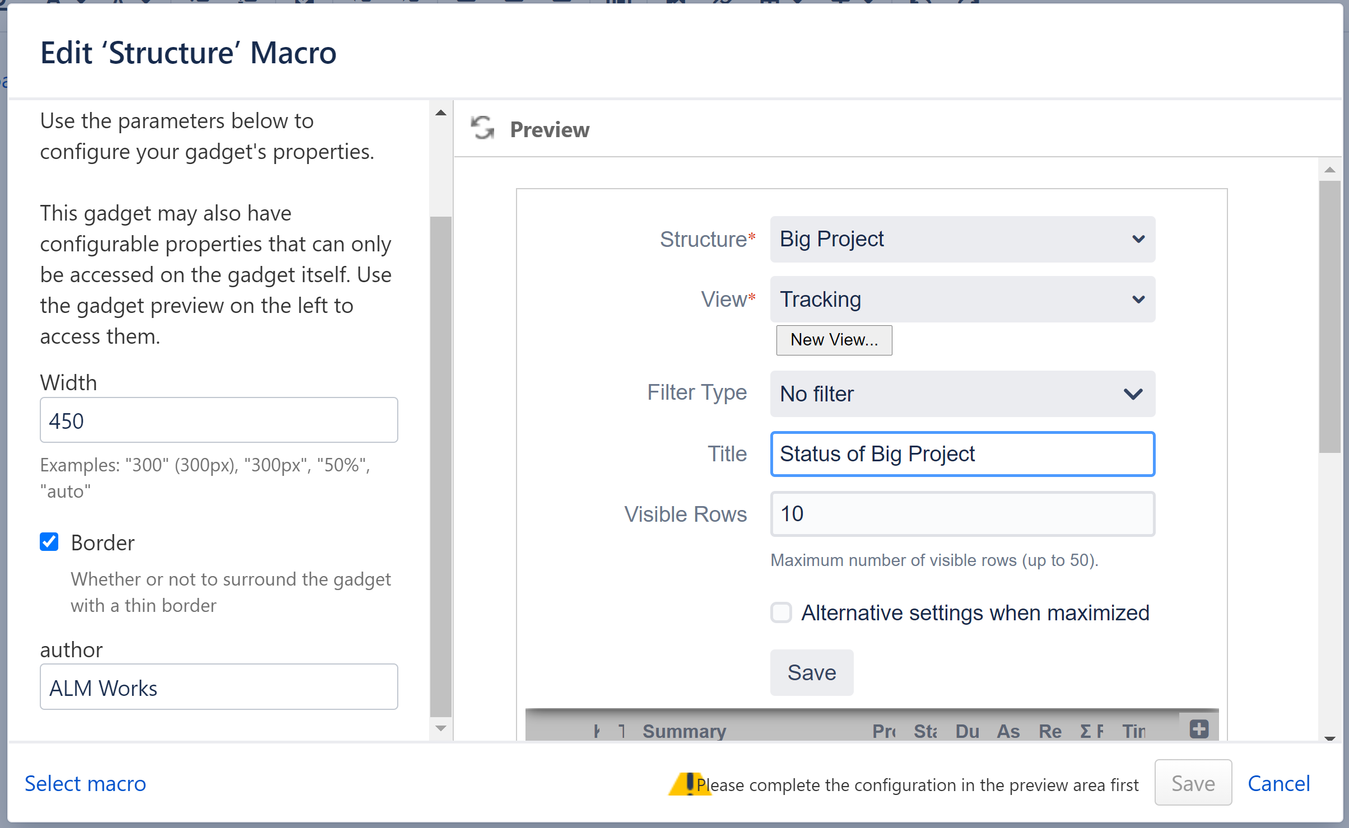Click the Width input field
This screenshot has width=1349, height=828.
click(x=219, y=420)
